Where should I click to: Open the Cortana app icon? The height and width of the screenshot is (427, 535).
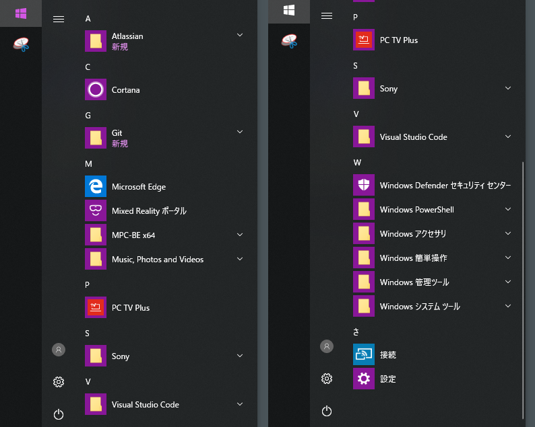96,89
